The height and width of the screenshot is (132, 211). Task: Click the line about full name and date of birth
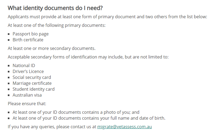pyautogui.click(x=89, y=118)
